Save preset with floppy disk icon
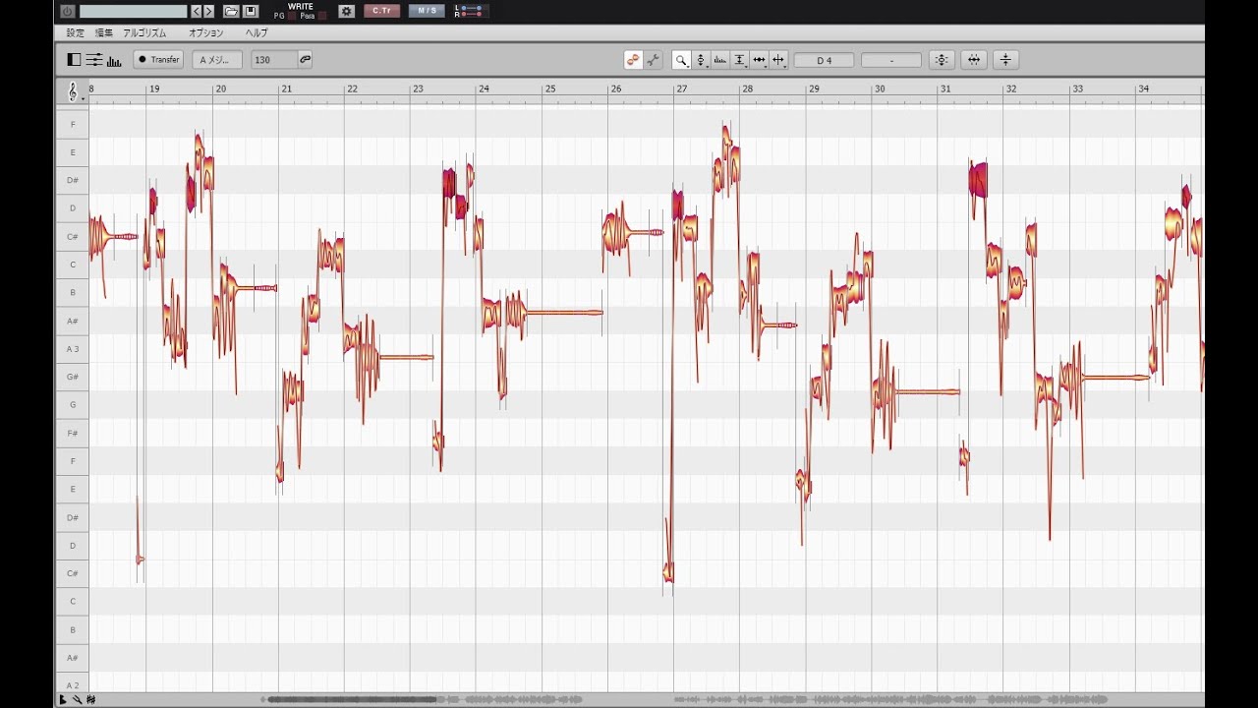 pos(251,11)
